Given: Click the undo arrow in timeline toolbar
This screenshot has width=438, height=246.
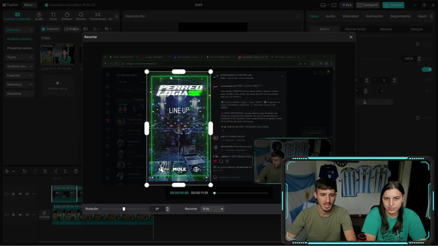Looking at the screenshot, I should pyautogui.click(x=24, y=171).
